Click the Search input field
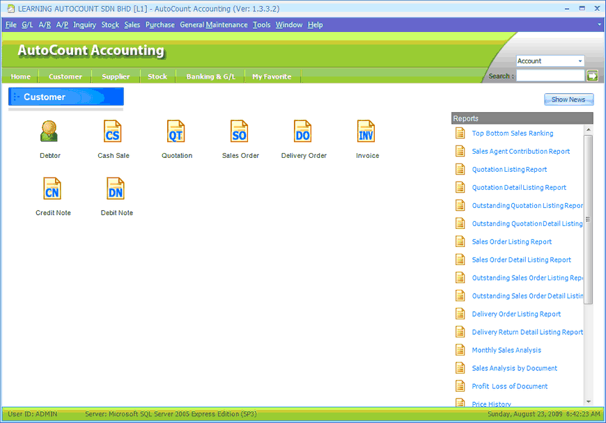Viewport: 606px width, 423px height. pos(550,76)
